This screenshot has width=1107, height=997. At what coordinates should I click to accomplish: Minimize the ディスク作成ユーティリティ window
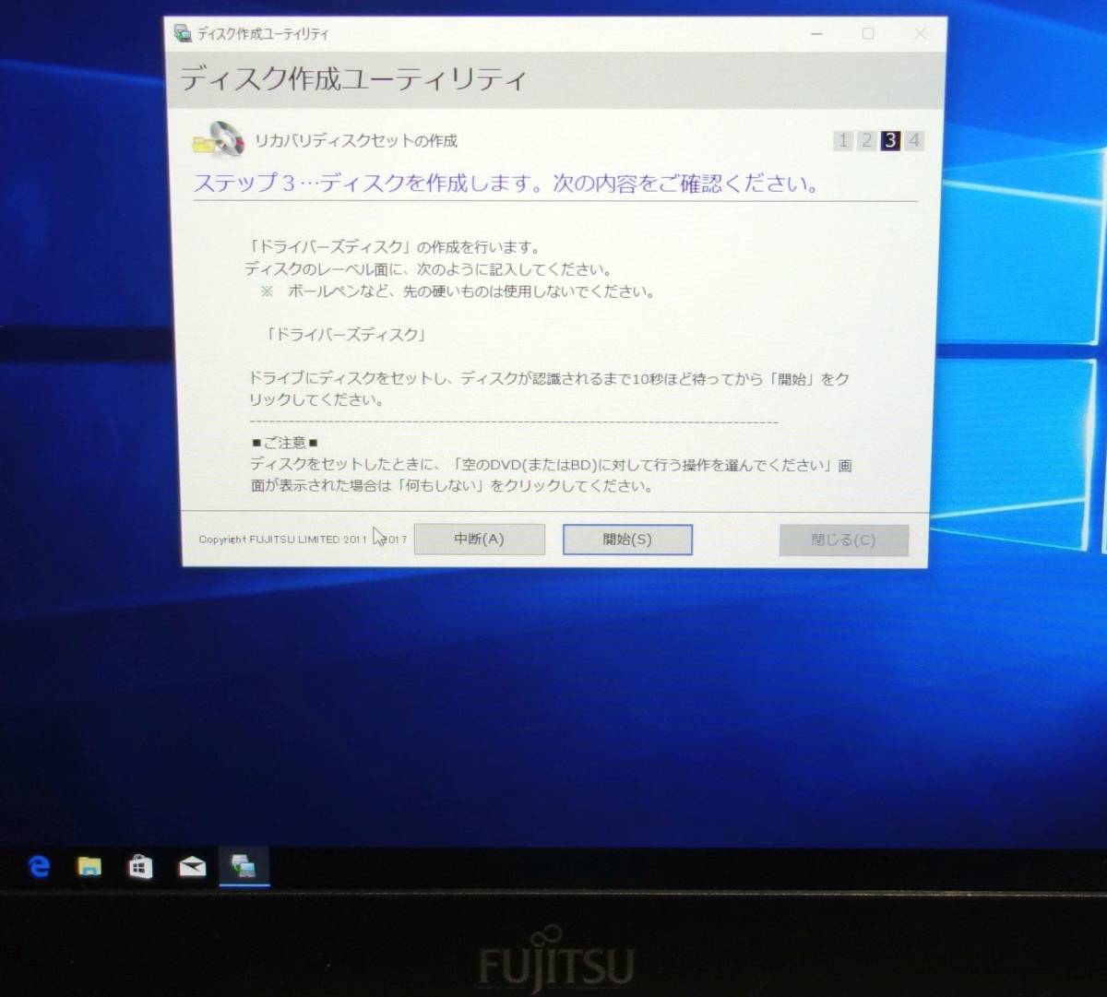(x=816, y=34)
